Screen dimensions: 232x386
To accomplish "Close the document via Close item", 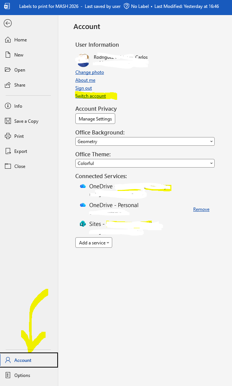I will pos(29,166).
